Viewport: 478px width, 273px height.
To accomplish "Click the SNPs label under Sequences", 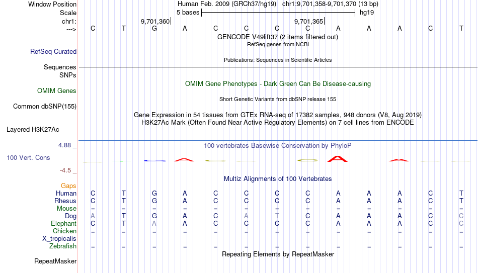I will click(x=68, y=75).
